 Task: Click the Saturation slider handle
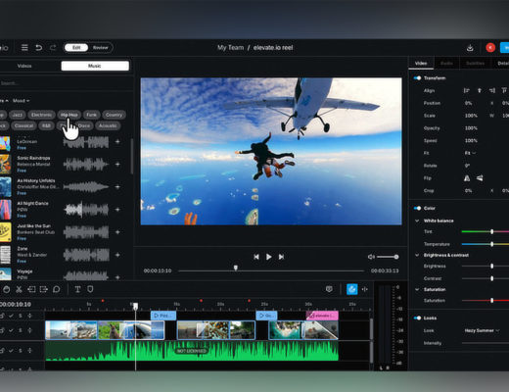point(492,300)
